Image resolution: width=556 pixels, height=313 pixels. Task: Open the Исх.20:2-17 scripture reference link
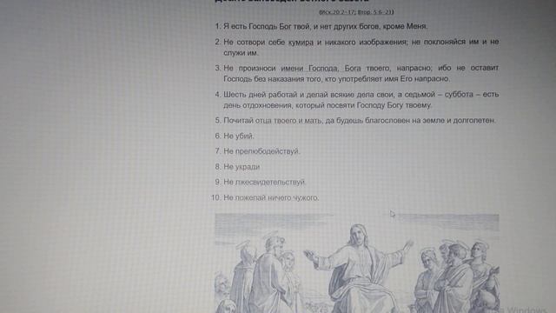tap(337, 12)
